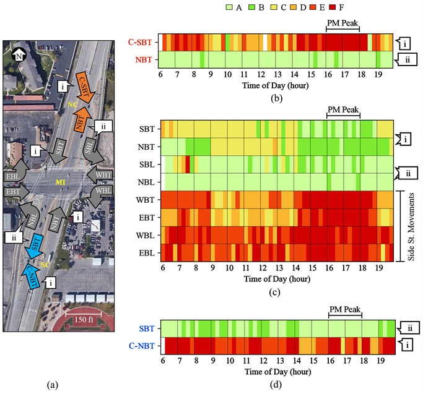Select the WBT row label in chart (c)

[x=147, y=200]
